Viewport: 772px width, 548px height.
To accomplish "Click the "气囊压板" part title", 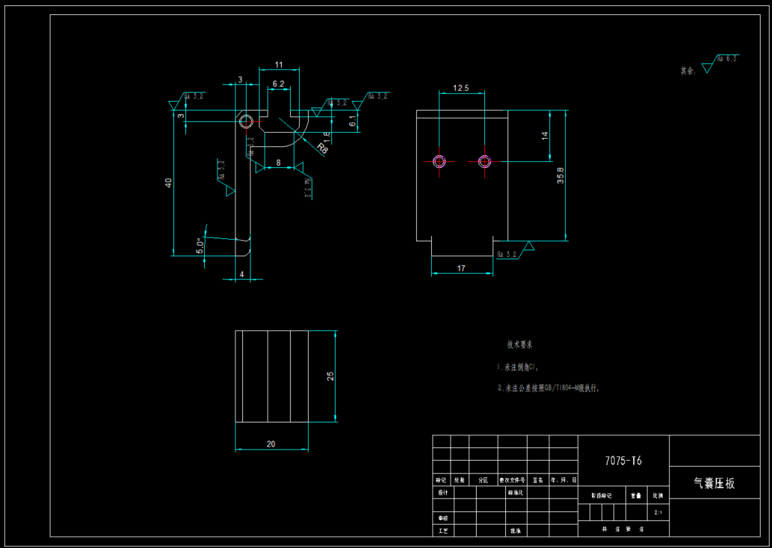I will 714,484.
